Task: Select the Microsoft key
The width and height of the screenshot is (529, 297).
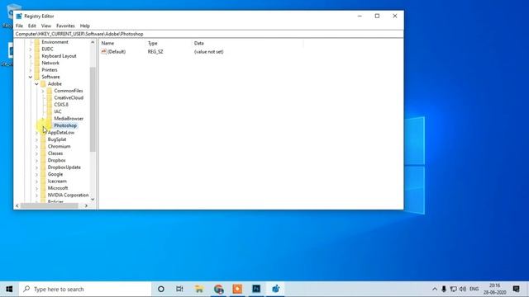Action: point(58,188)
